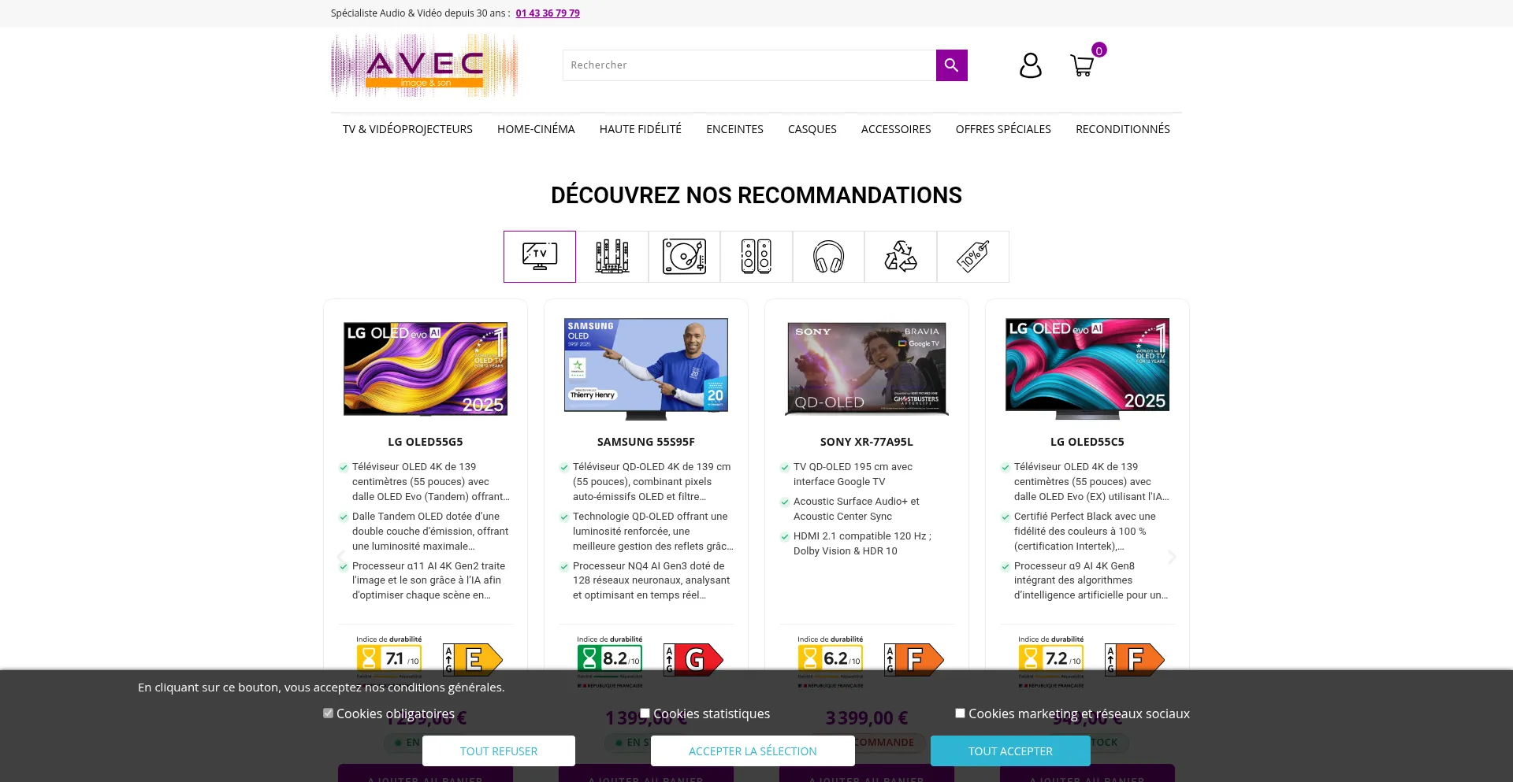Click energy class G label for Samsung 55S95F
1513x782 pixels.
pyautogui.click(x=693, y=660)
